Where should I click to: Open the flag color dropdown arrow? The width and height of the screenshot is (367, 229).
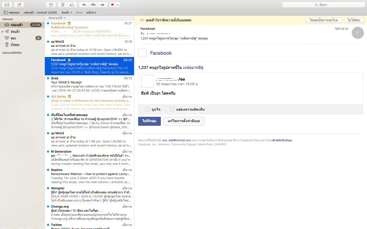[x=118, y=5]
